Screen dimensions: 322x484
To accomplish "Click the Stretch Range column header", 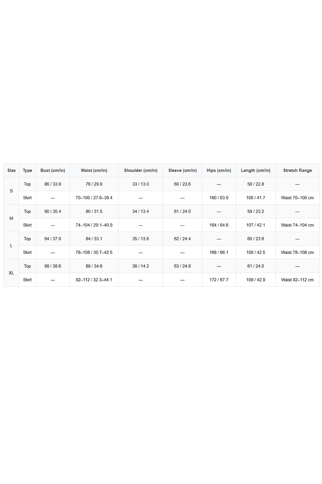I will pos(297,170).
